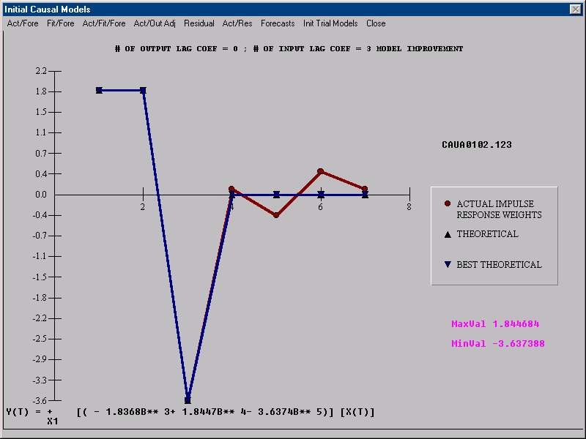
Task: Open Init Trial Models menu
Action: [x=330, y=23]
